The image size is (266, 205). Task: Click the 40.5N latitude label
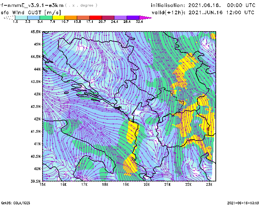pos(36,157)
